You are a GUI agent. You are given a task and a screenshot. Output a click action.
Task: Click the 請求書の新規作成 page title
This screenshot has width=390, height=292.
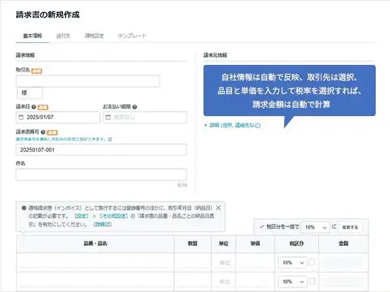(x=47, y=15)
